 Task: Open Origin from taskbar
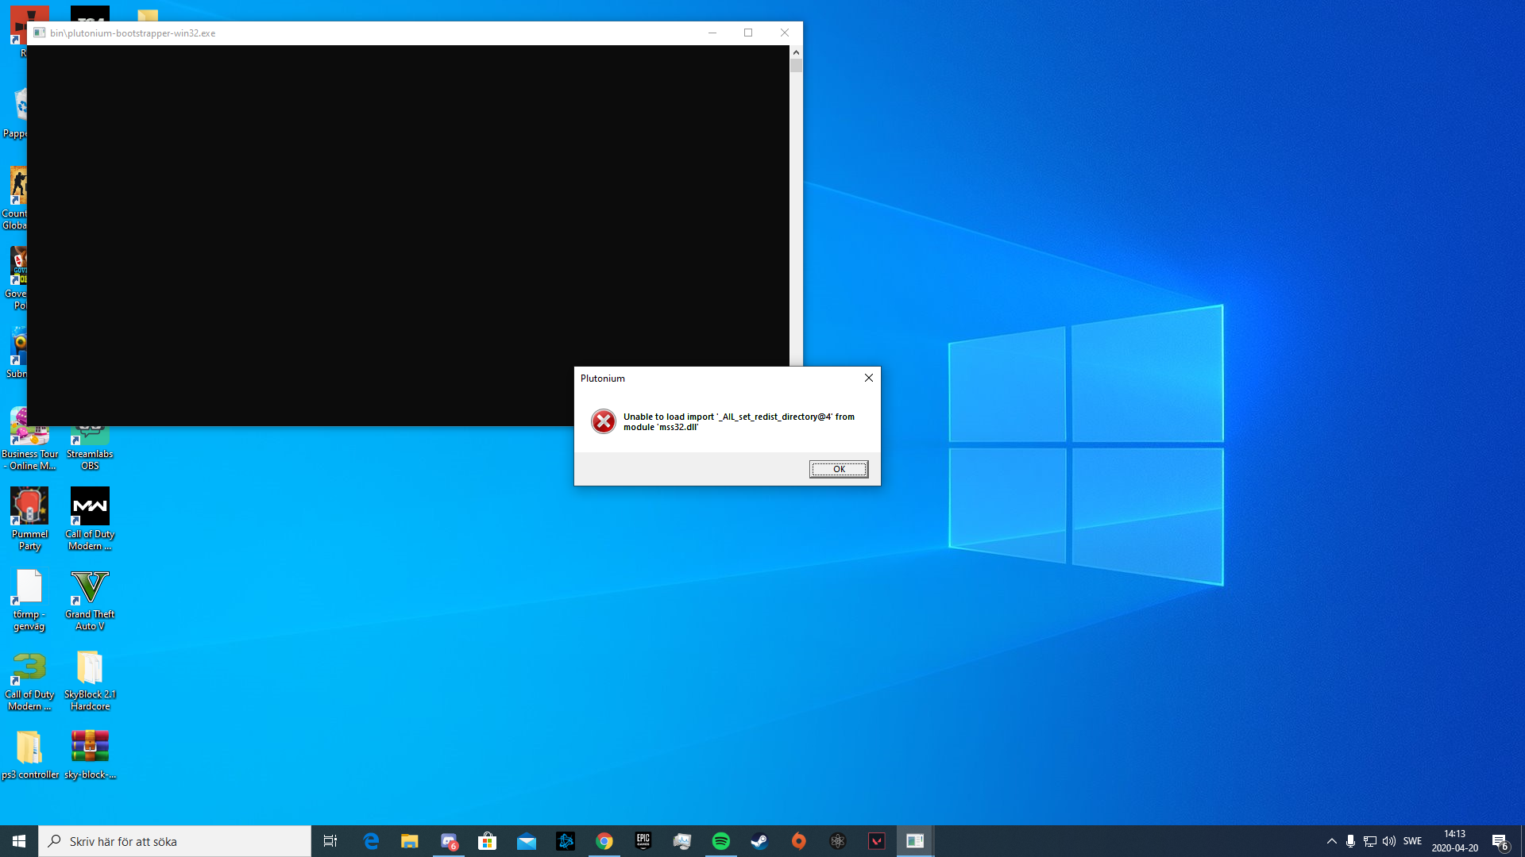tap(799, 841)
